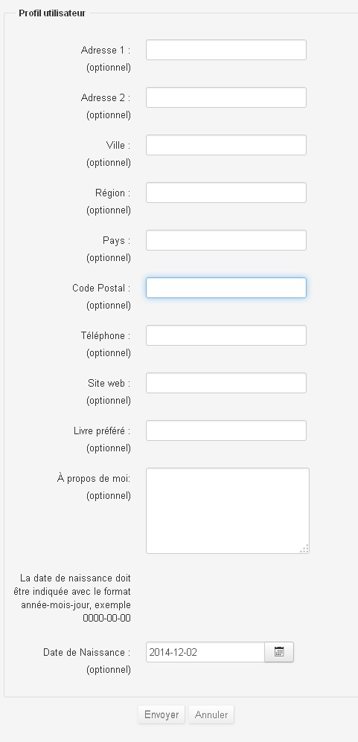Image resolution: width=358 pixels, height=742 pixels.
Task: Click the Profil utilisateur legend title
Action: 52,13
